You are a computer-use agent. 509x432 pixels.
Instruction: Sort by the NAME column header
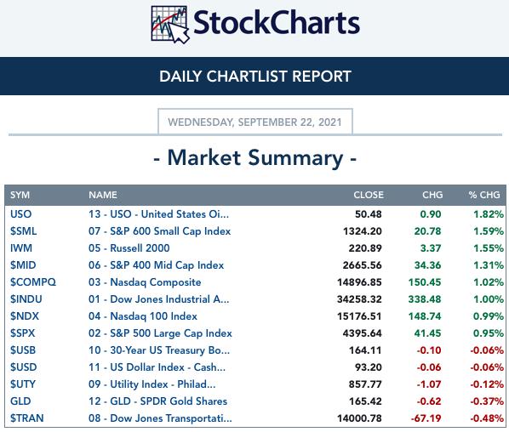[x=103, y=195]
